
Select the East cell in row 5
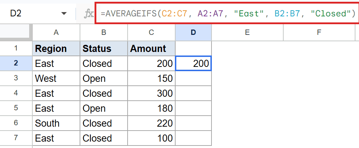click(56, 108)
